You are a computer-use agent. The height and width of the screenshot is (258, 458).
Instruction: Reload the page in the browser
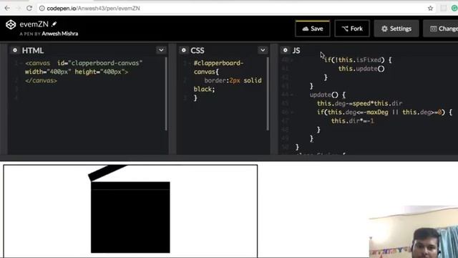tap(29, 8)
